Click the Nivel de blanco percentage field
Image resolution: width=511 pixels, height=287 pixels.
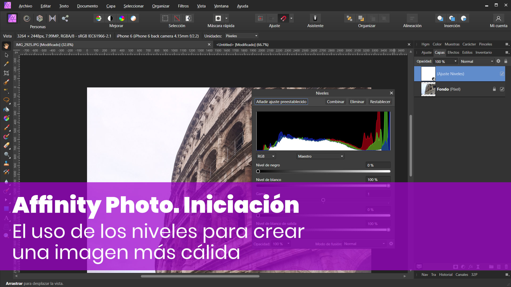[x=378, y=180]
